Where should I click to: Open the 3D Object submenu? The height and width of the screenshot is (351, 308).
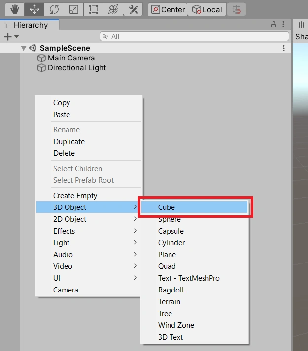coord(88,207)
